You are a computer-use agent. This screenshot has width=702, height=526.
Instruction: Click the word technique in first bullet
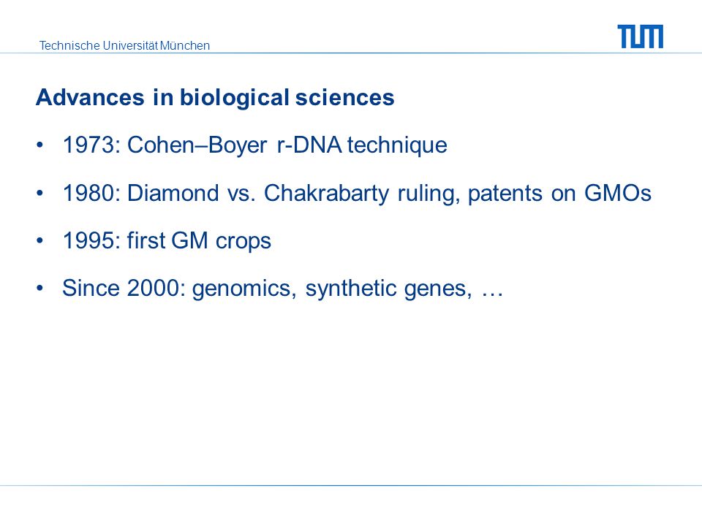coord(397,146)
